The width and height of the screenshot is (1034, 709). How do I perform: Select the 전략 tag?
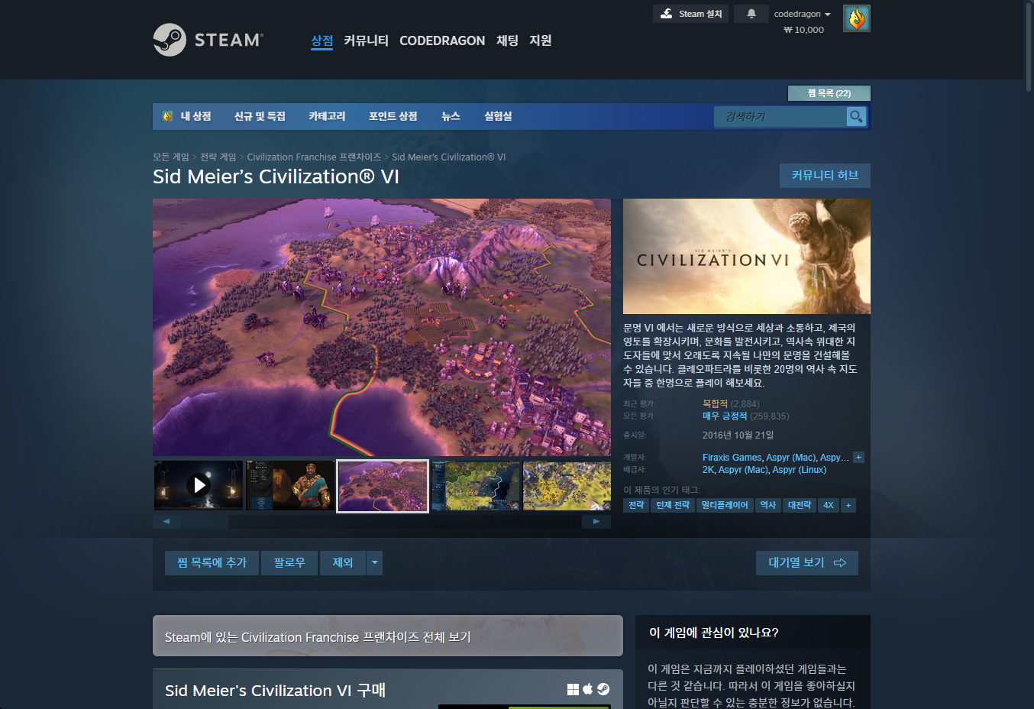[636, 505]
